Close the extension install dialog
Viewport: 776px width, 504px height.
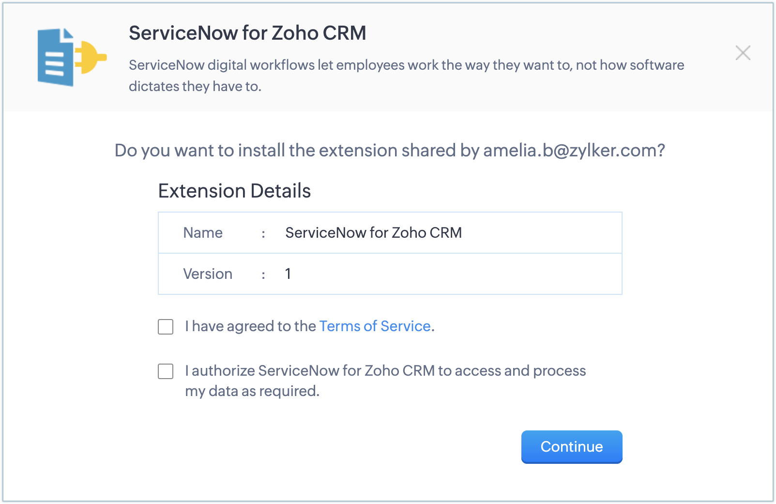pos(743,53)
